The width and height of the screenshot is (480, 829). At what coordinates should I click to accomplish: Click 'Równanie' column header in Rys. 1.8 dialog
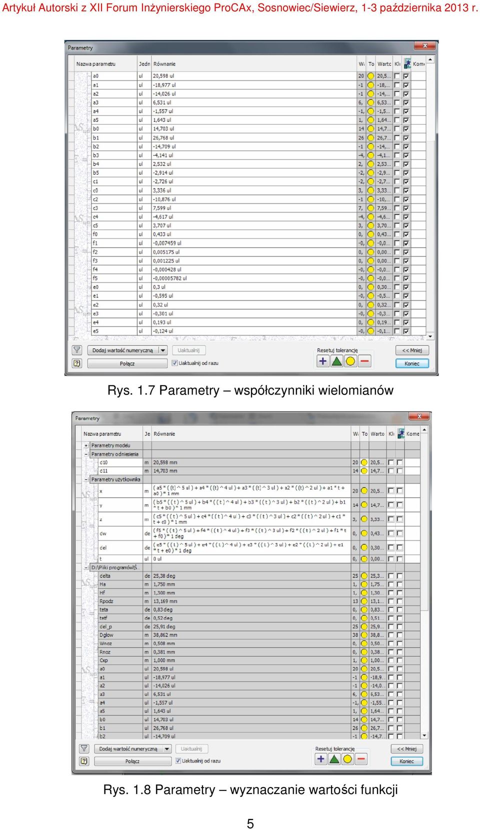[251, 434]
